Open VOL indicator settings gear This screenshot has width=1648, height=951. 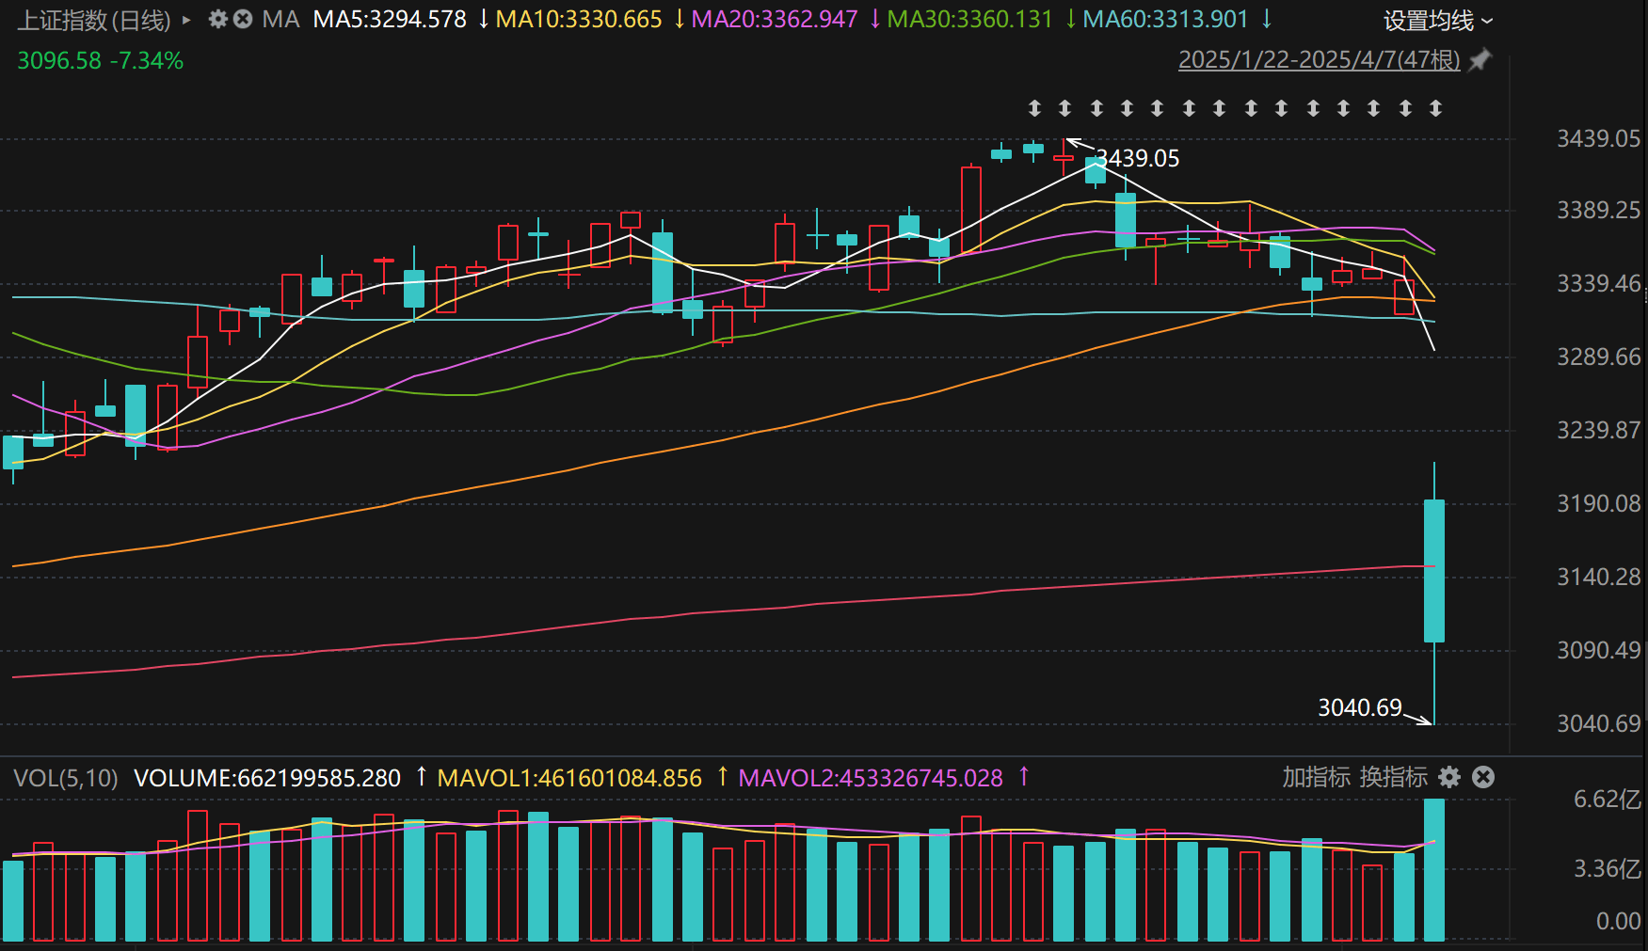tap(1449, 777)
